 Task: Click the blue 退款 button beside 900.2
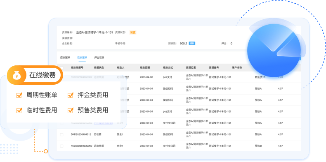(x=192, y=44)
